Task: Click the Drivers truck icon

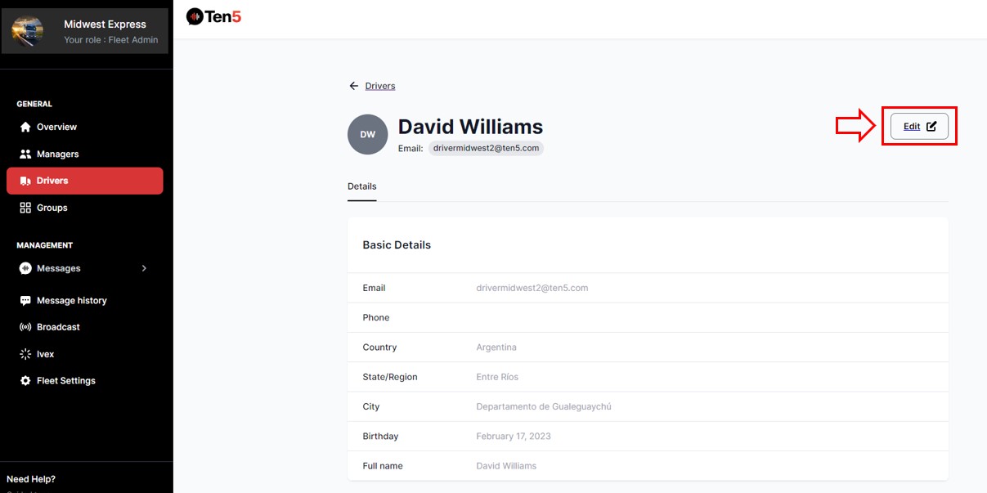Action: (25, 181)
